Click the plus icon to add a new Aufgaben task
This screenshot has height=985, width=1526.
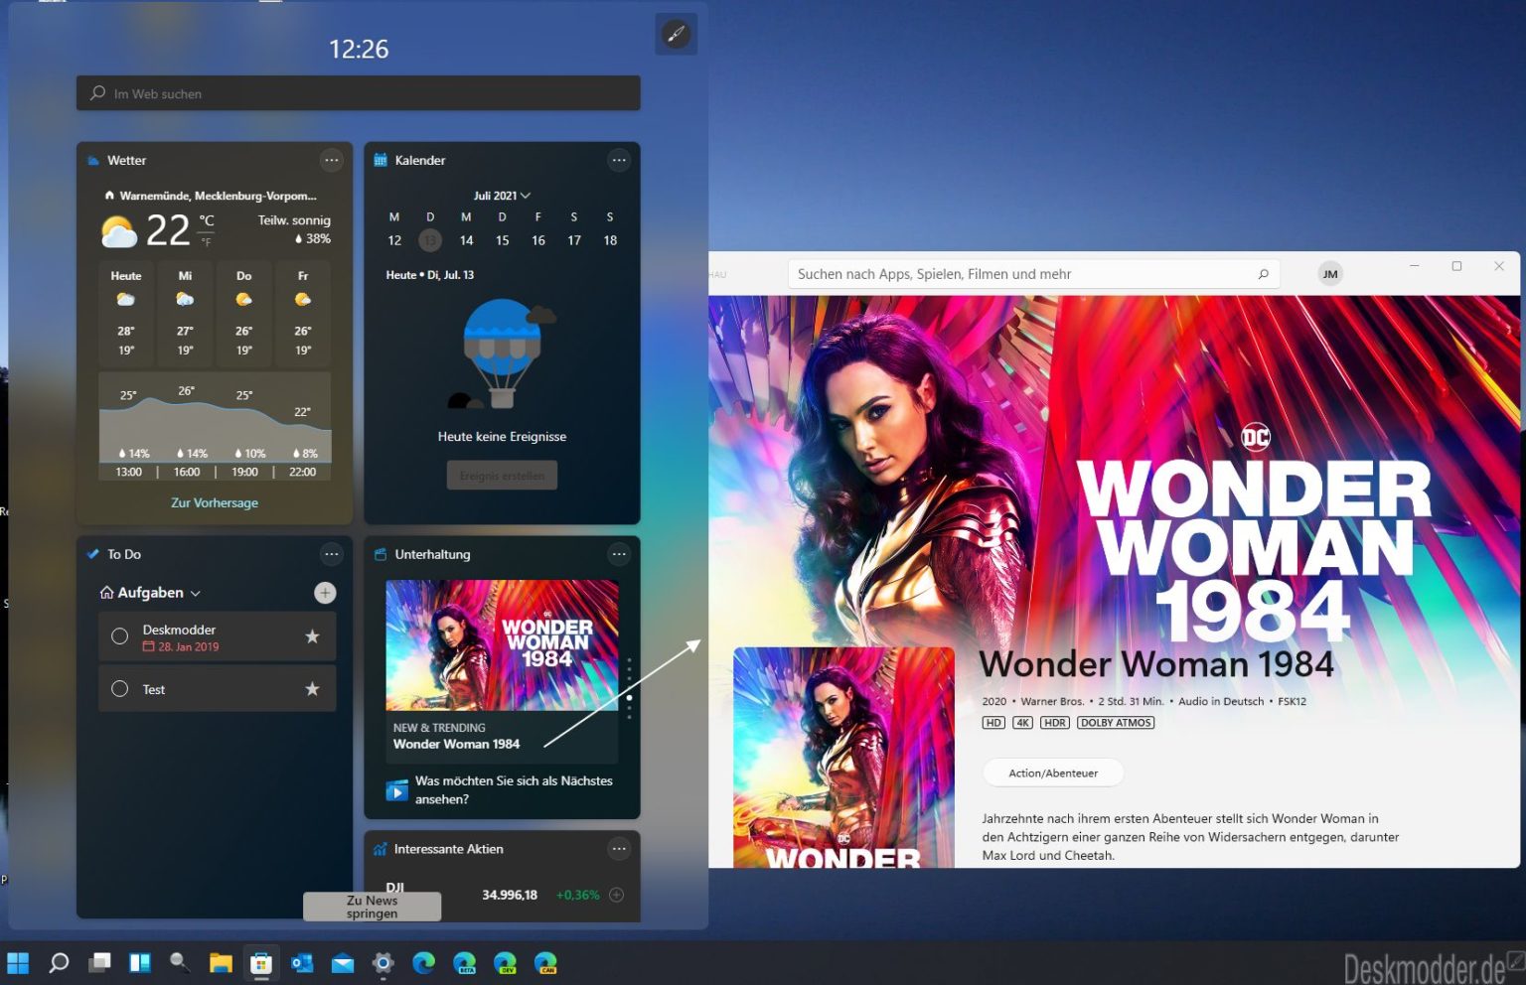(x=324, y=592)
